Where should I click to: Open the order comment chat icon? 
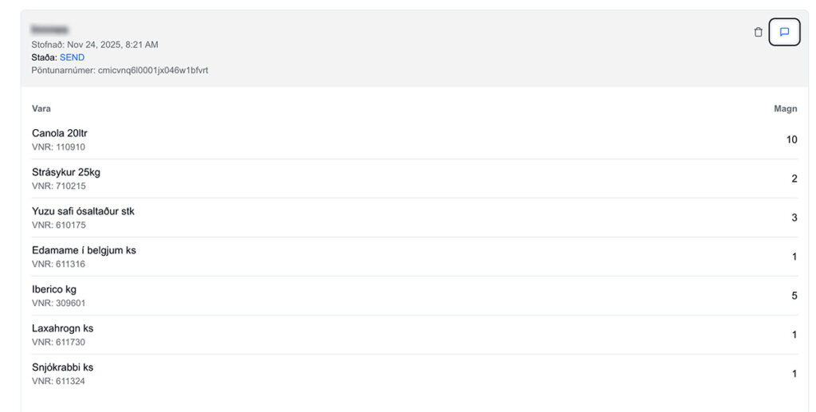pyautogui.click(x=784, y=33)
